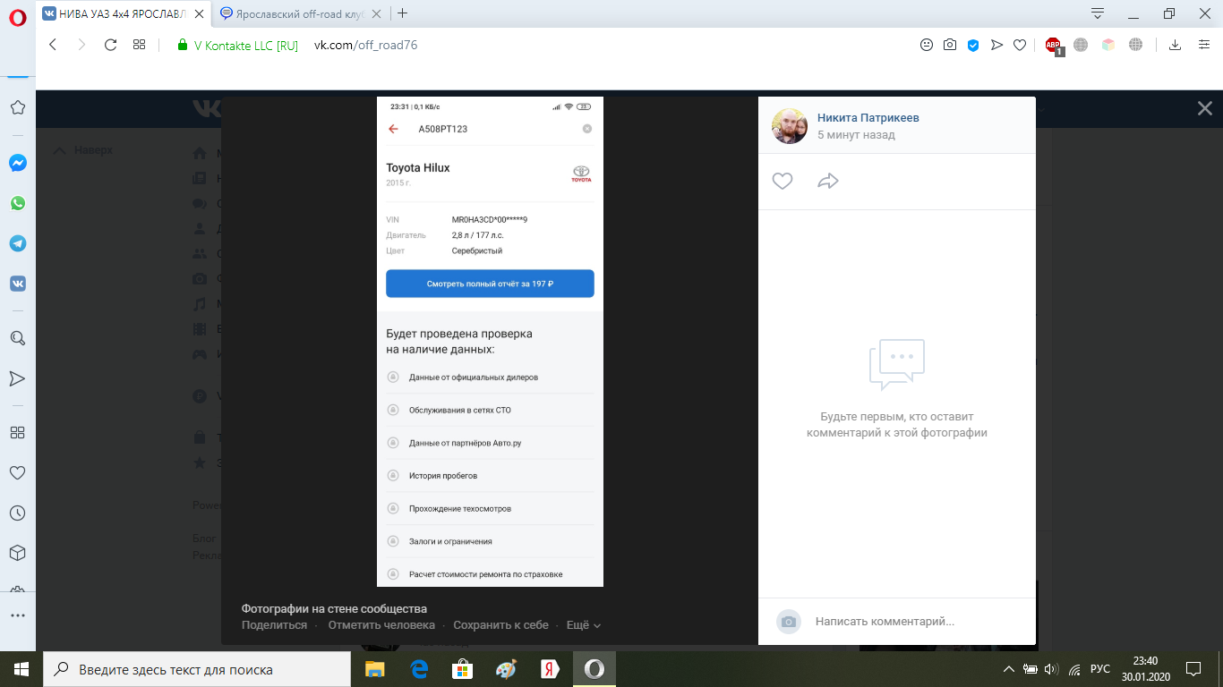Open the Speed Dial grid icon in toolbar

click(x=139, y=45)
